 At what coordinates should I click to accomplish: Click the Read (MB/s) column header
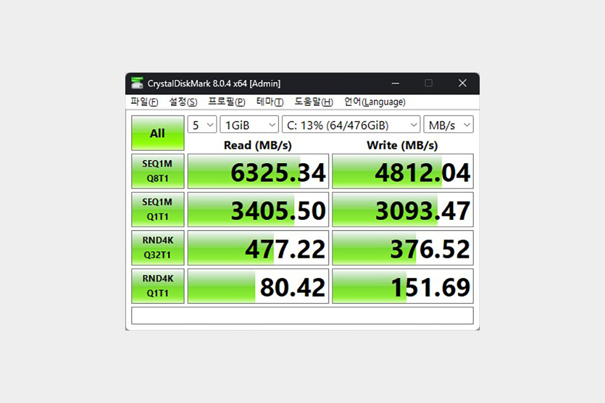click(x=258, y=145)
